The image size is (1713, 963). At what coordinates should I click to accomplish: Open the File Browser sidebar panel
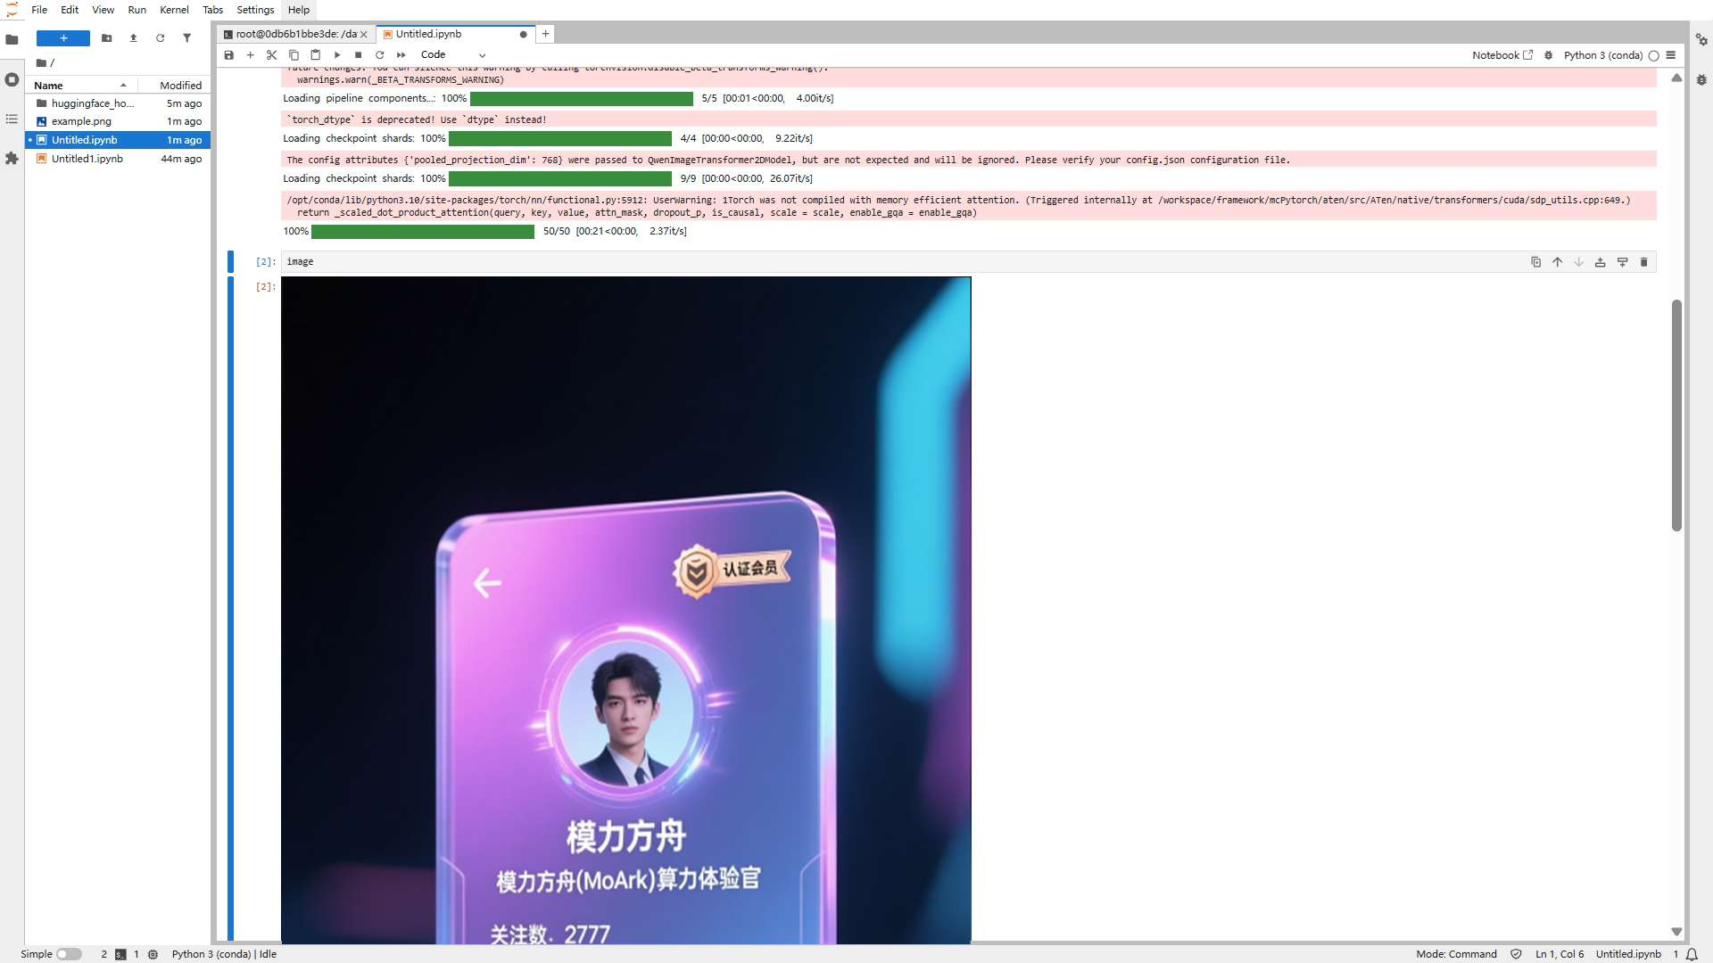coord(12,39)
